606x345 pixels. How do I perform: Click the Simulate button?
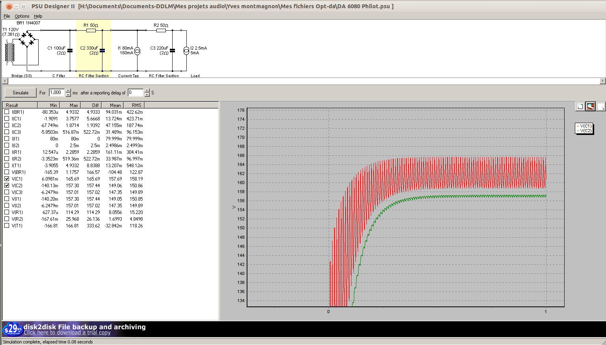tap(20, 93)
